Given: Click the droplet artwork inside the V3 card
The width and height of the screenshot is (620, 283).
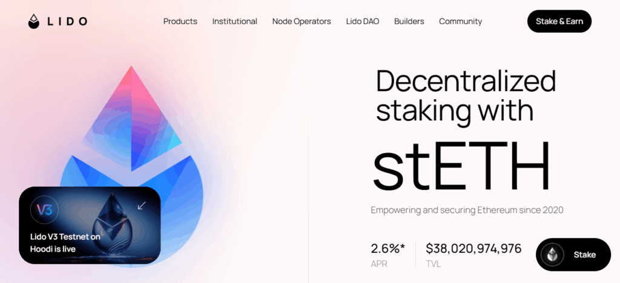Looking at the screenshot, I should click(x=114, y=224).
